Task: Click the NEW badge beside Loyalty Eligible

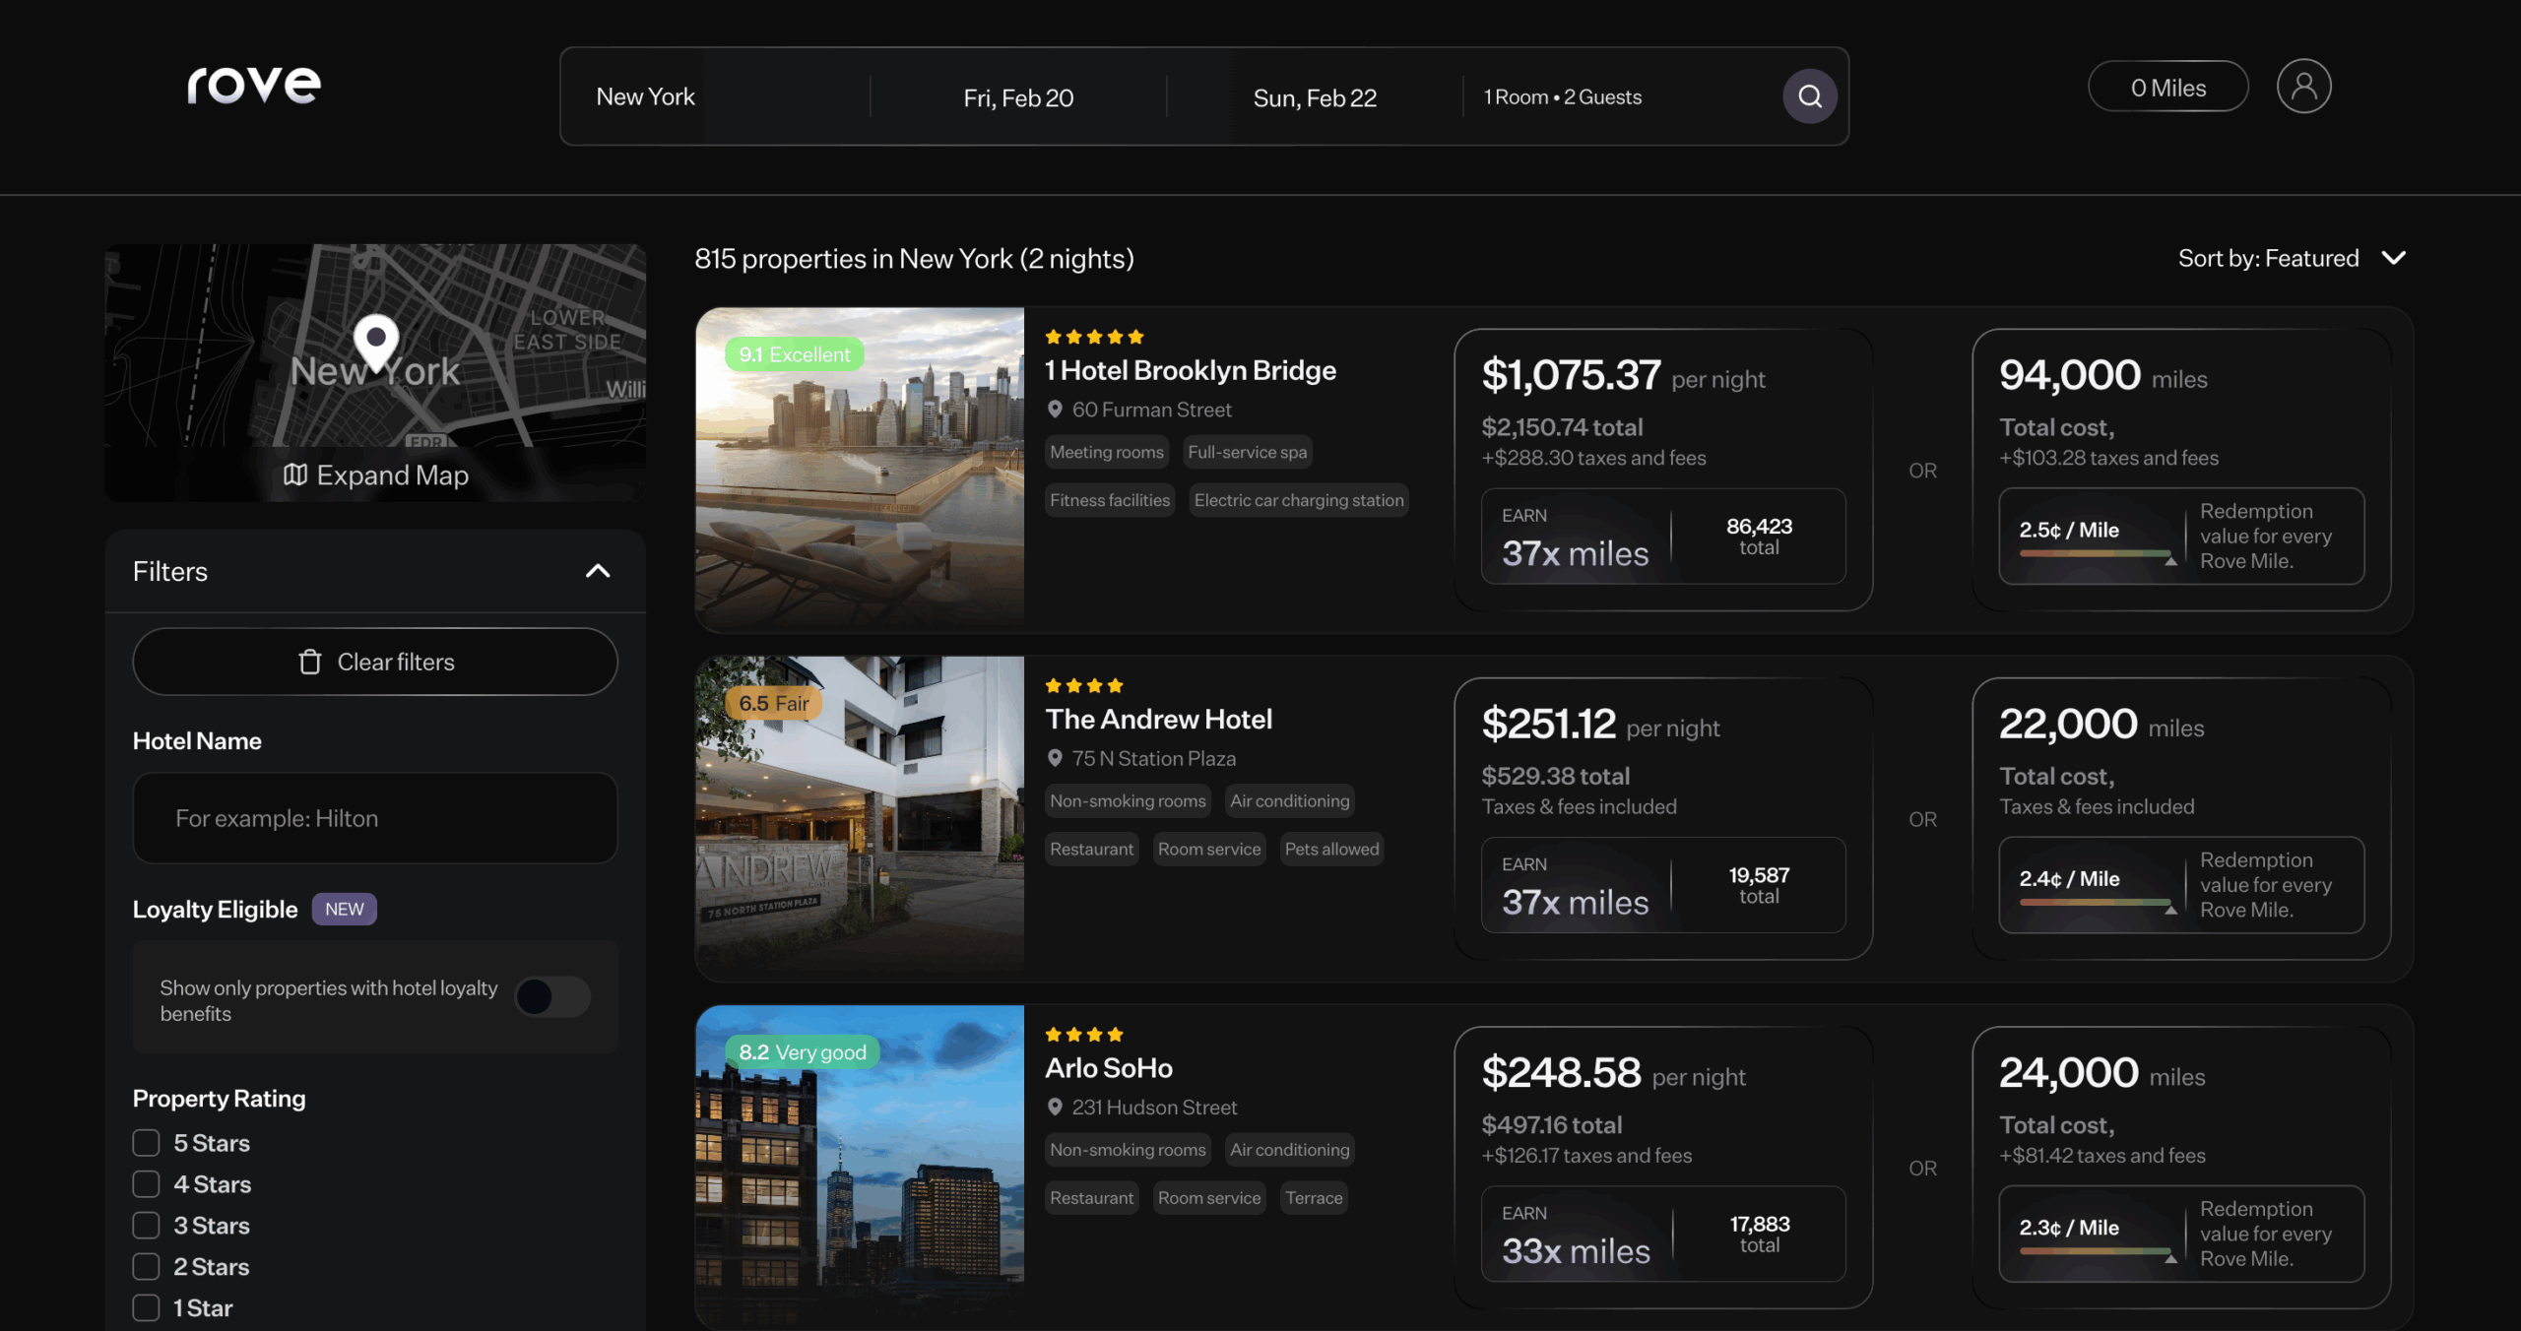Action: [x=344, y=909]
